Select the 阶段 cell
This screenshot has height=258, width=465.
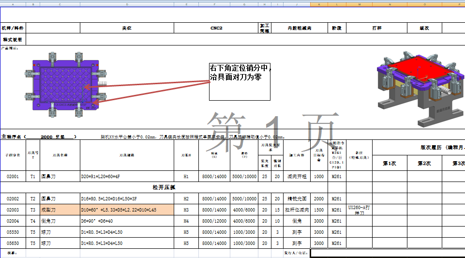[x=337, y=28]
